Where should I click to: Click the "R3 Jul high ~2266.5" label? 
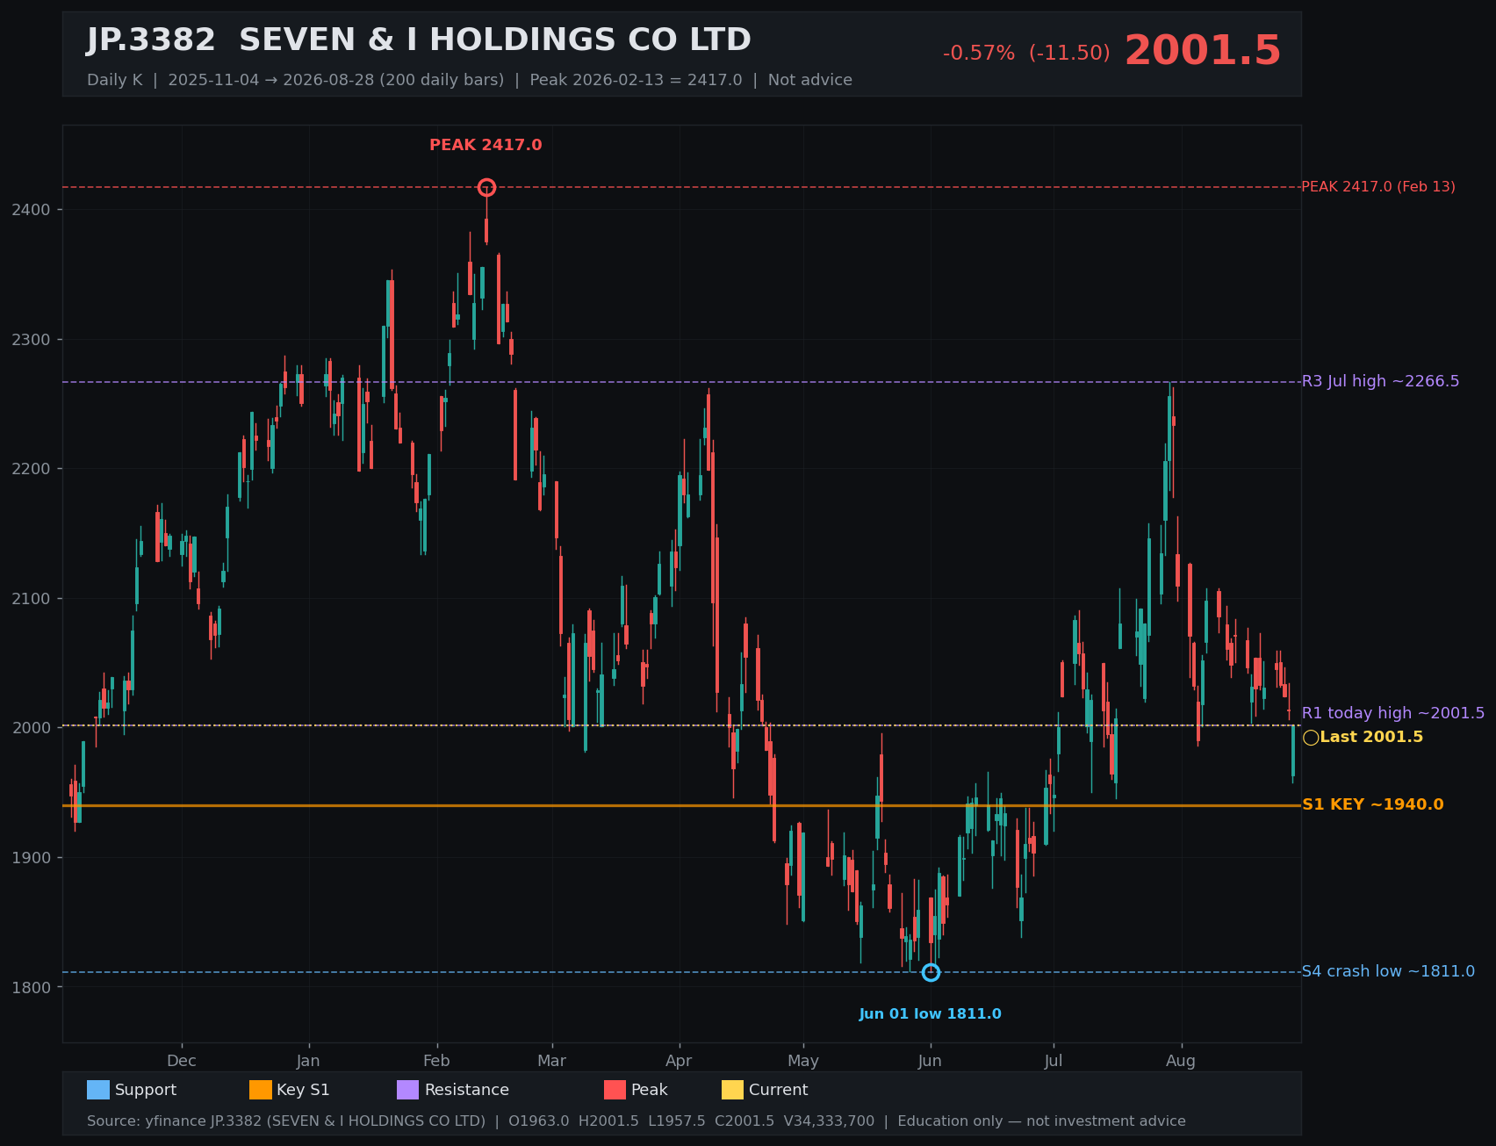pos(1380,381)
